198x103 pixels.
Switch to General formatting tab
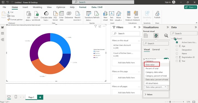coord(156,49)
